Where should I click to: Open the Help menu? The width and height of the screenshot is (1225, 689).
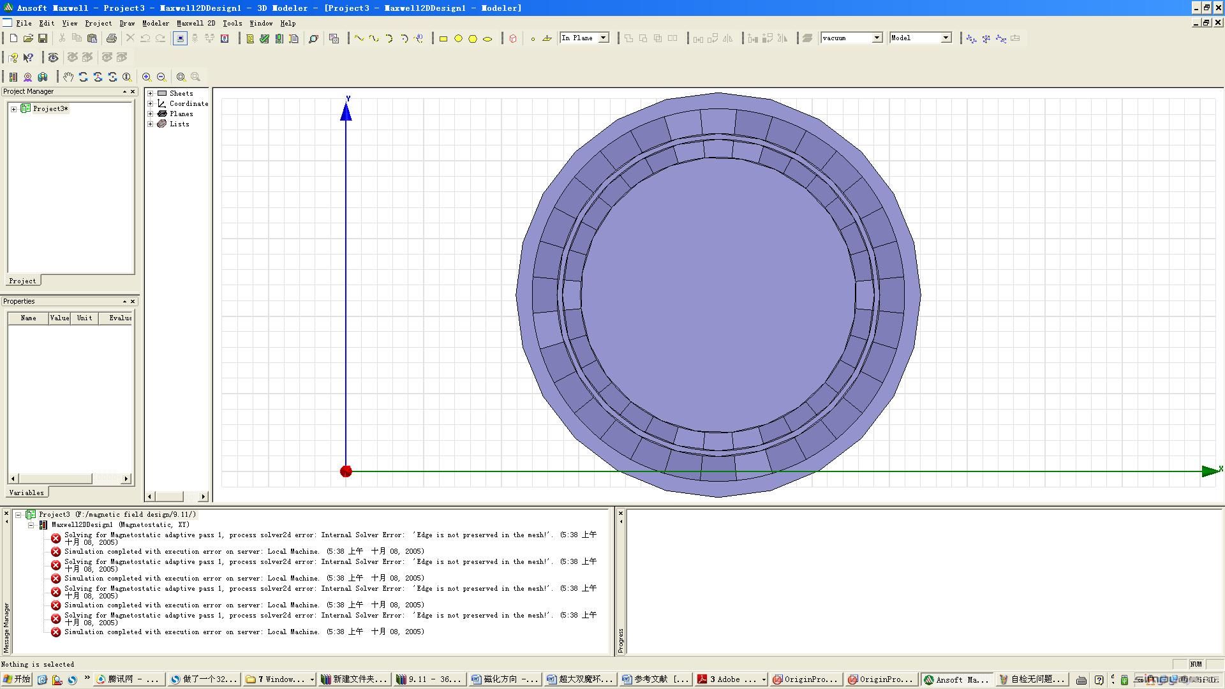point(288,23)
